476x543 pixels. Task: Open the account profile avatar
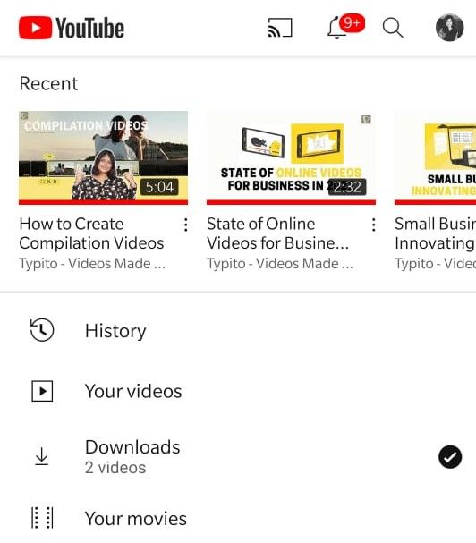(x=449, y=28)
